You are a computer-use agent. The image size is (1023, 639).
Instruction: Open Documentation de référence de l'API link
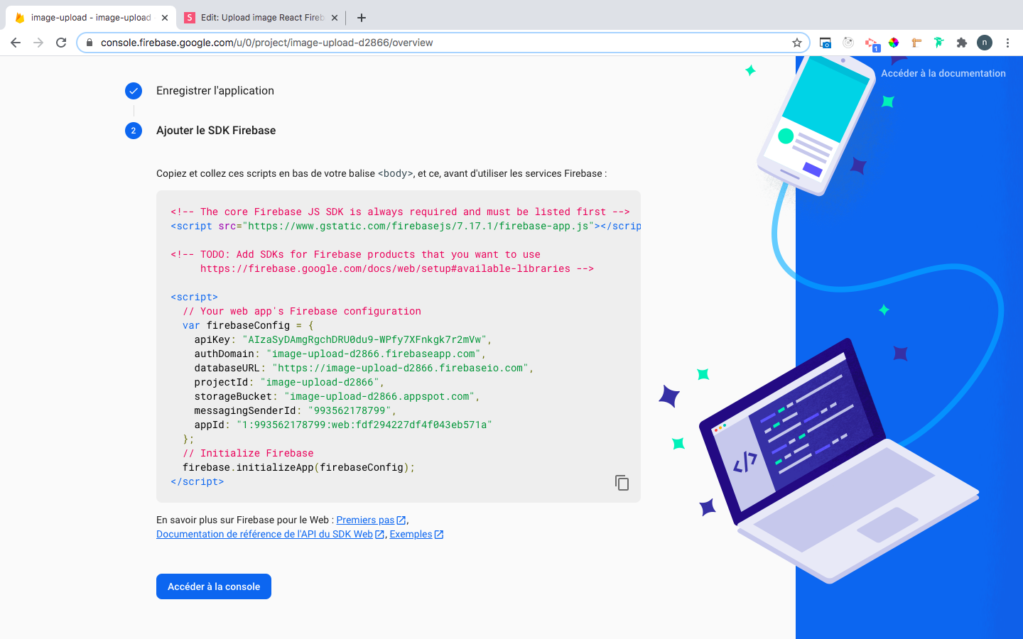tap(270, 534)
